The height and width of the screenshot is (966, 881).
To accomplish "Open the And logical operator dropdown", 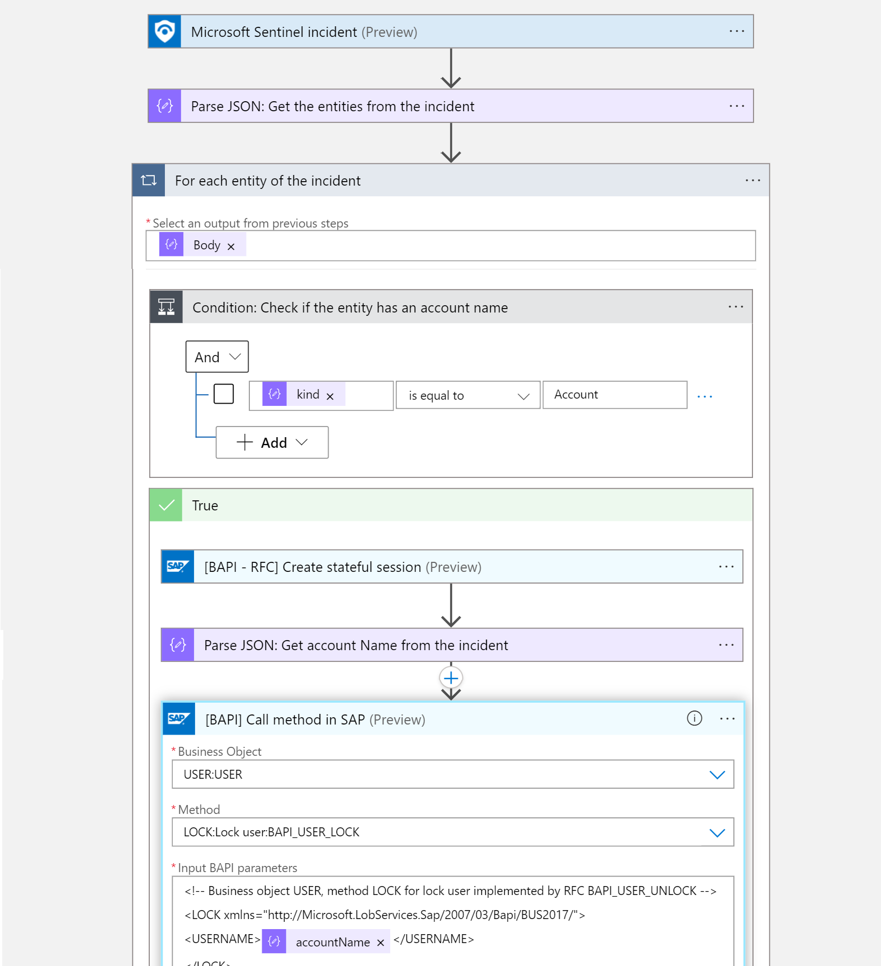I will coord(217,357).
